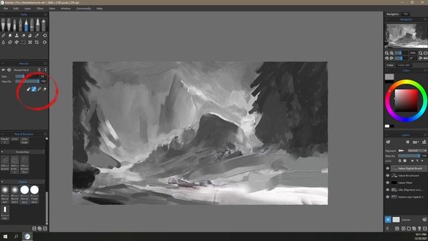This screenshot has width=428, height=241.
Task: Adjust the layer Opacity slider
Action: coord(409,156)
